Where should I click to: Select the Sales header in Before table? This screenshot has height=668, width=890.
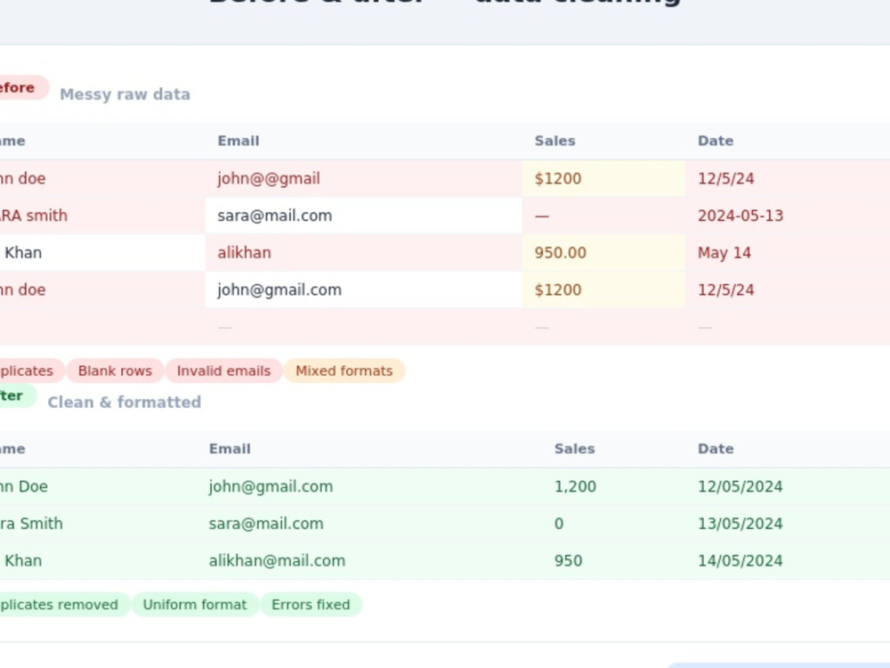(554, 141)
